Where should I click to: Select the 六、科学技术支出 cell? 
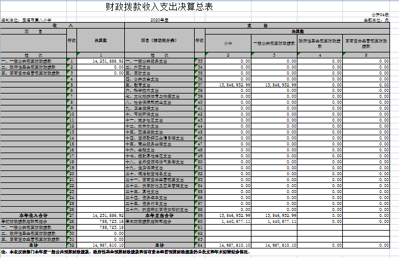coord(159,91)
